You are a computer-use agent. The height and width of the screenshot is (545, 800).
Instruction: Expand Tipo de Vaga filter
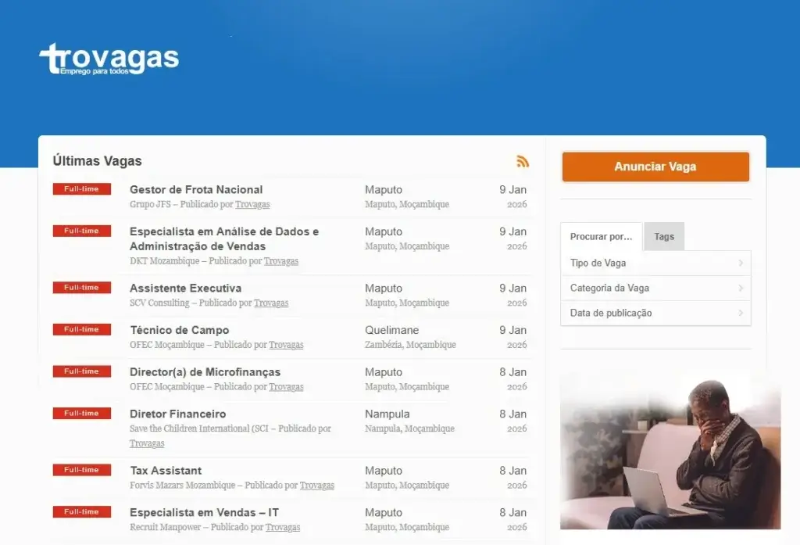655,263
